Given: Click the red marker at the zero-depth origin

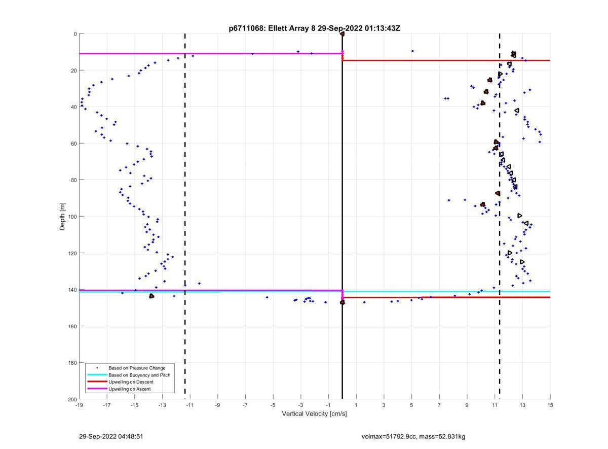Looking at the screenshot, I should coord(342,34).
